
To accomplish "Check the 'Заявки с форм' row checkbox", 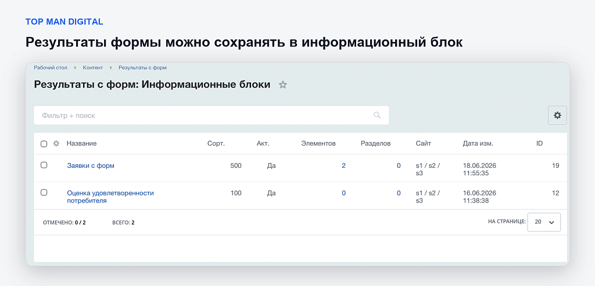I will point(44,165).
